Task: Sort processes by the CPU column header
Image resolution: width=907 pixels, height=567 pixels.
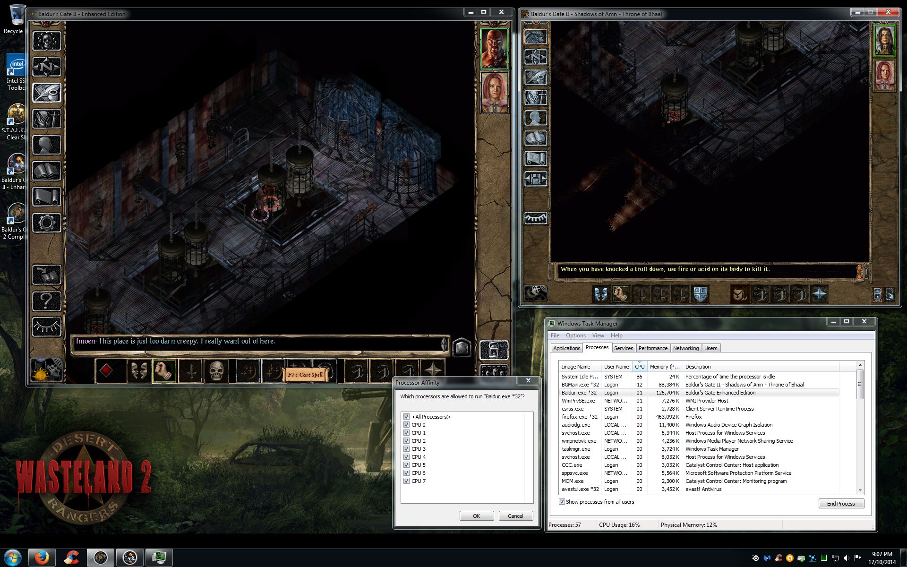Action: point(640,367)
